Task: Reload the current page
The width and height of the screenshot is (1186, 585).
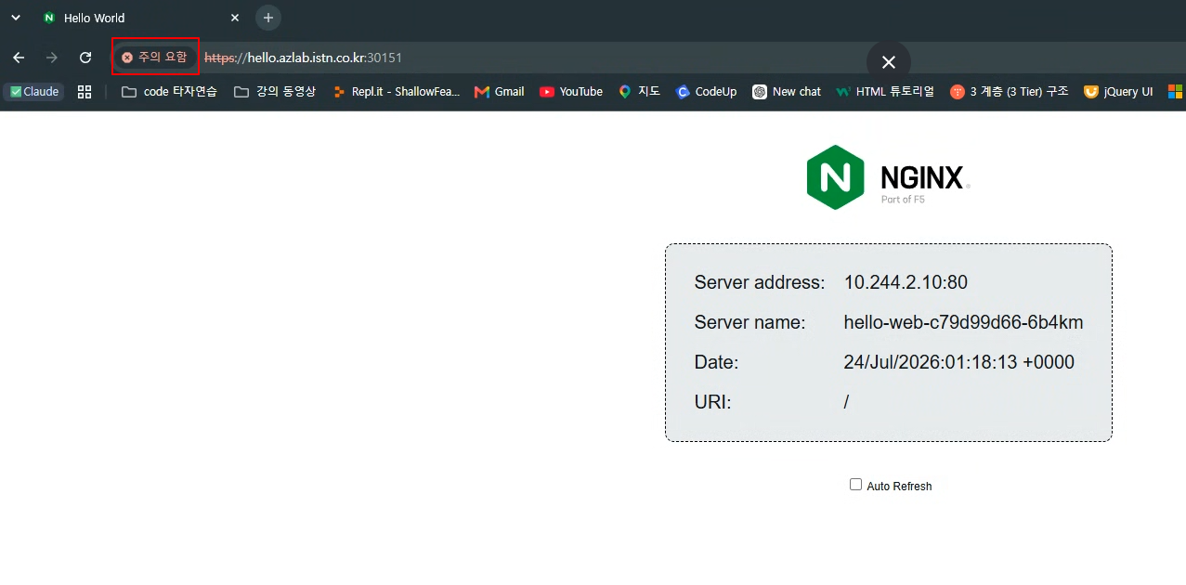Action: tap(85, 58)
